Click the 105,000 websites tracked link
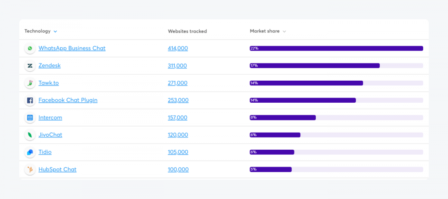Screen dimensions: 448x199 tap(178, 152)
